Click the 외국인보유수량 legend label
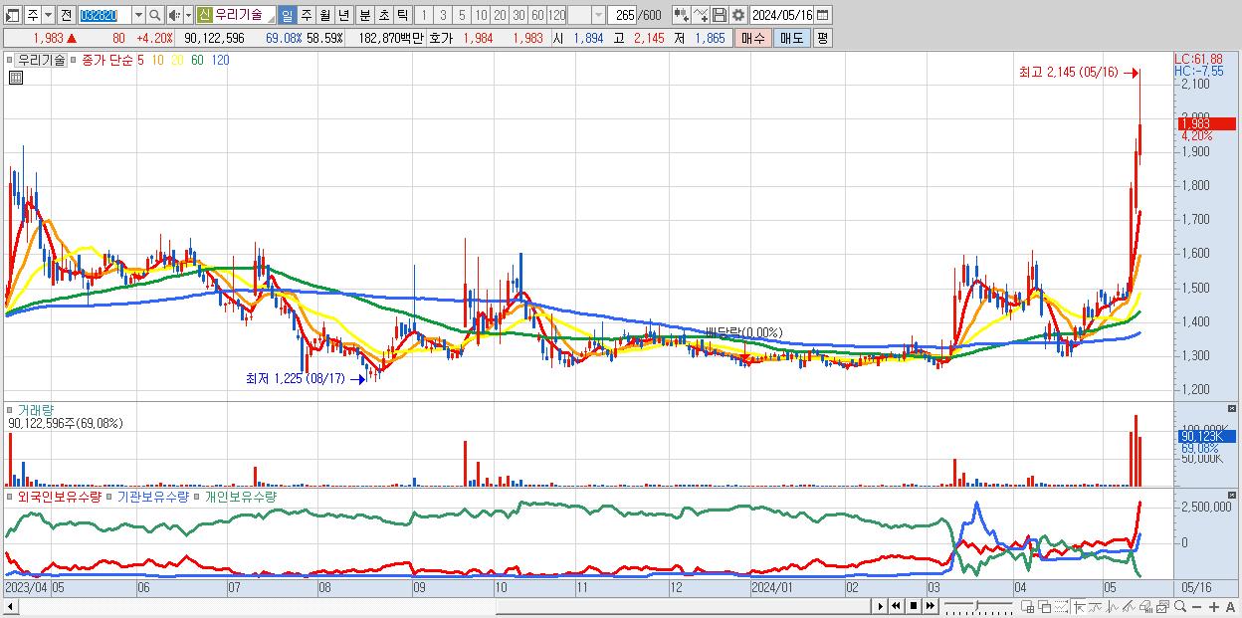This screenshot has width=1242, height=618. [x=59, y=496]
